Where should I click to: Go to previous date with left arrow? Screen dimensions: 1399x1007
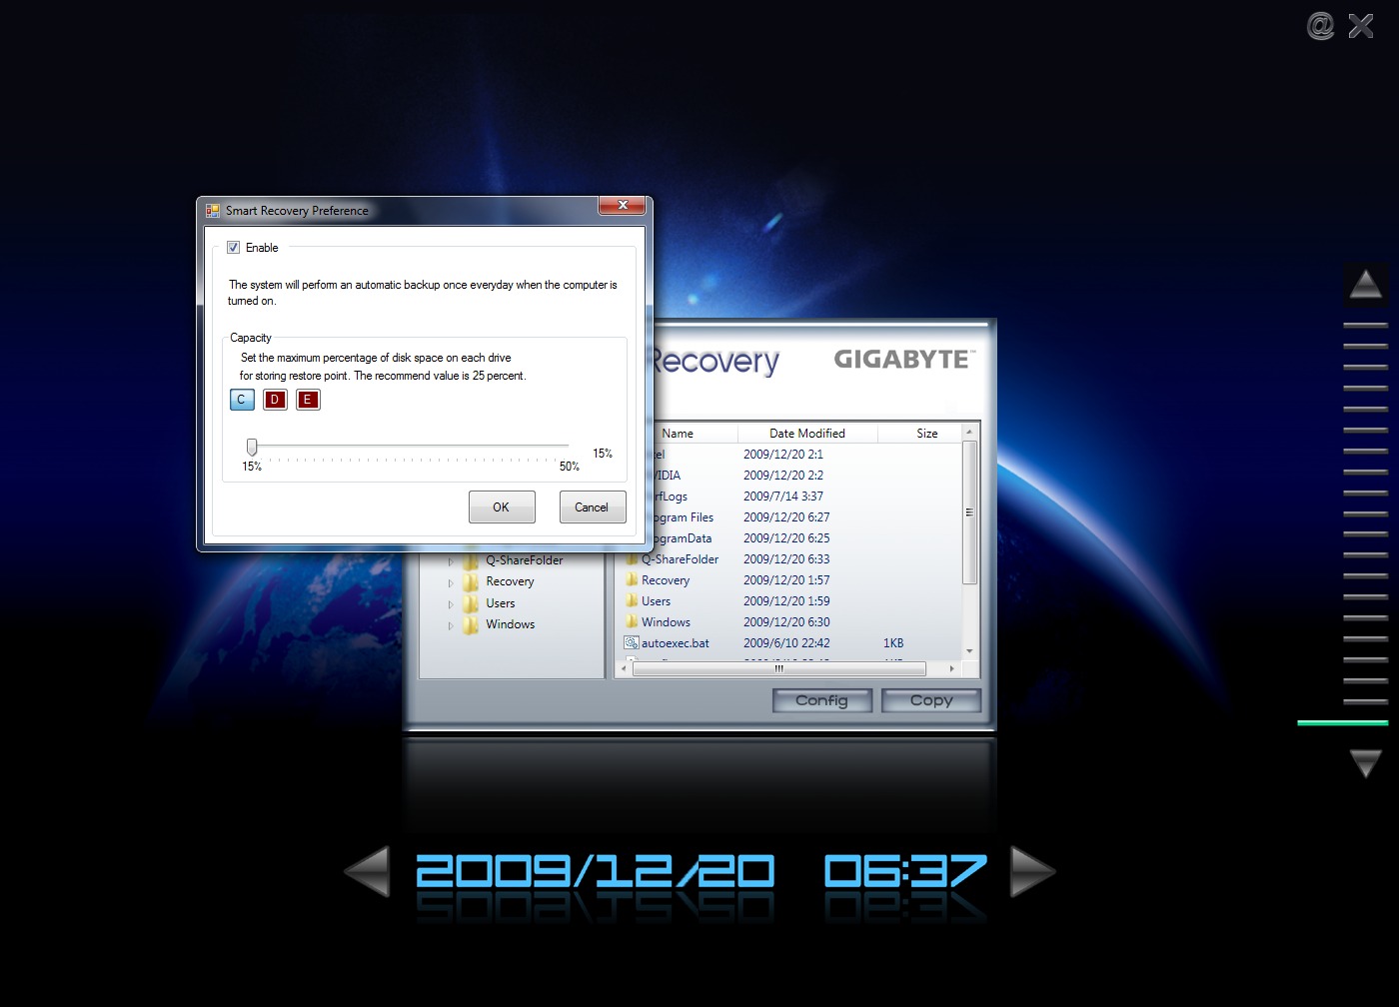click(x=367, y=871)
